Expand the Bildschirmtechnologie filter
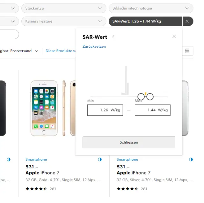Viewport: 204px width, 203px height. 151,8
